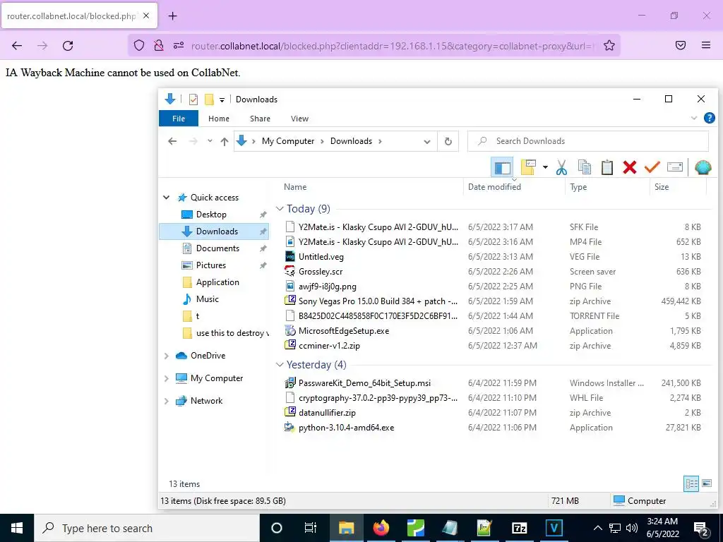The image size is (723, 542).
Task: Select python-3.10.4-amd64.exe file
Action: pos(346,428)
